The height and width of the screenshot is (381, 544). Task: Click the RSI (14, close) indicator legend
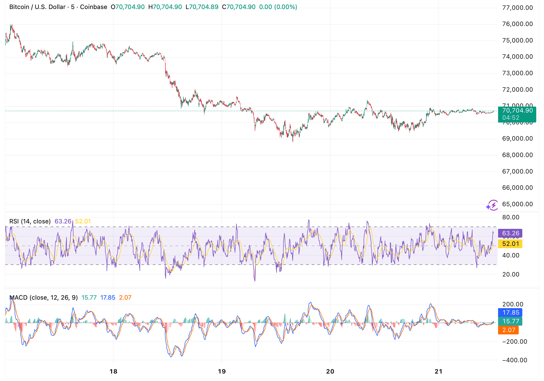[30, 221]
